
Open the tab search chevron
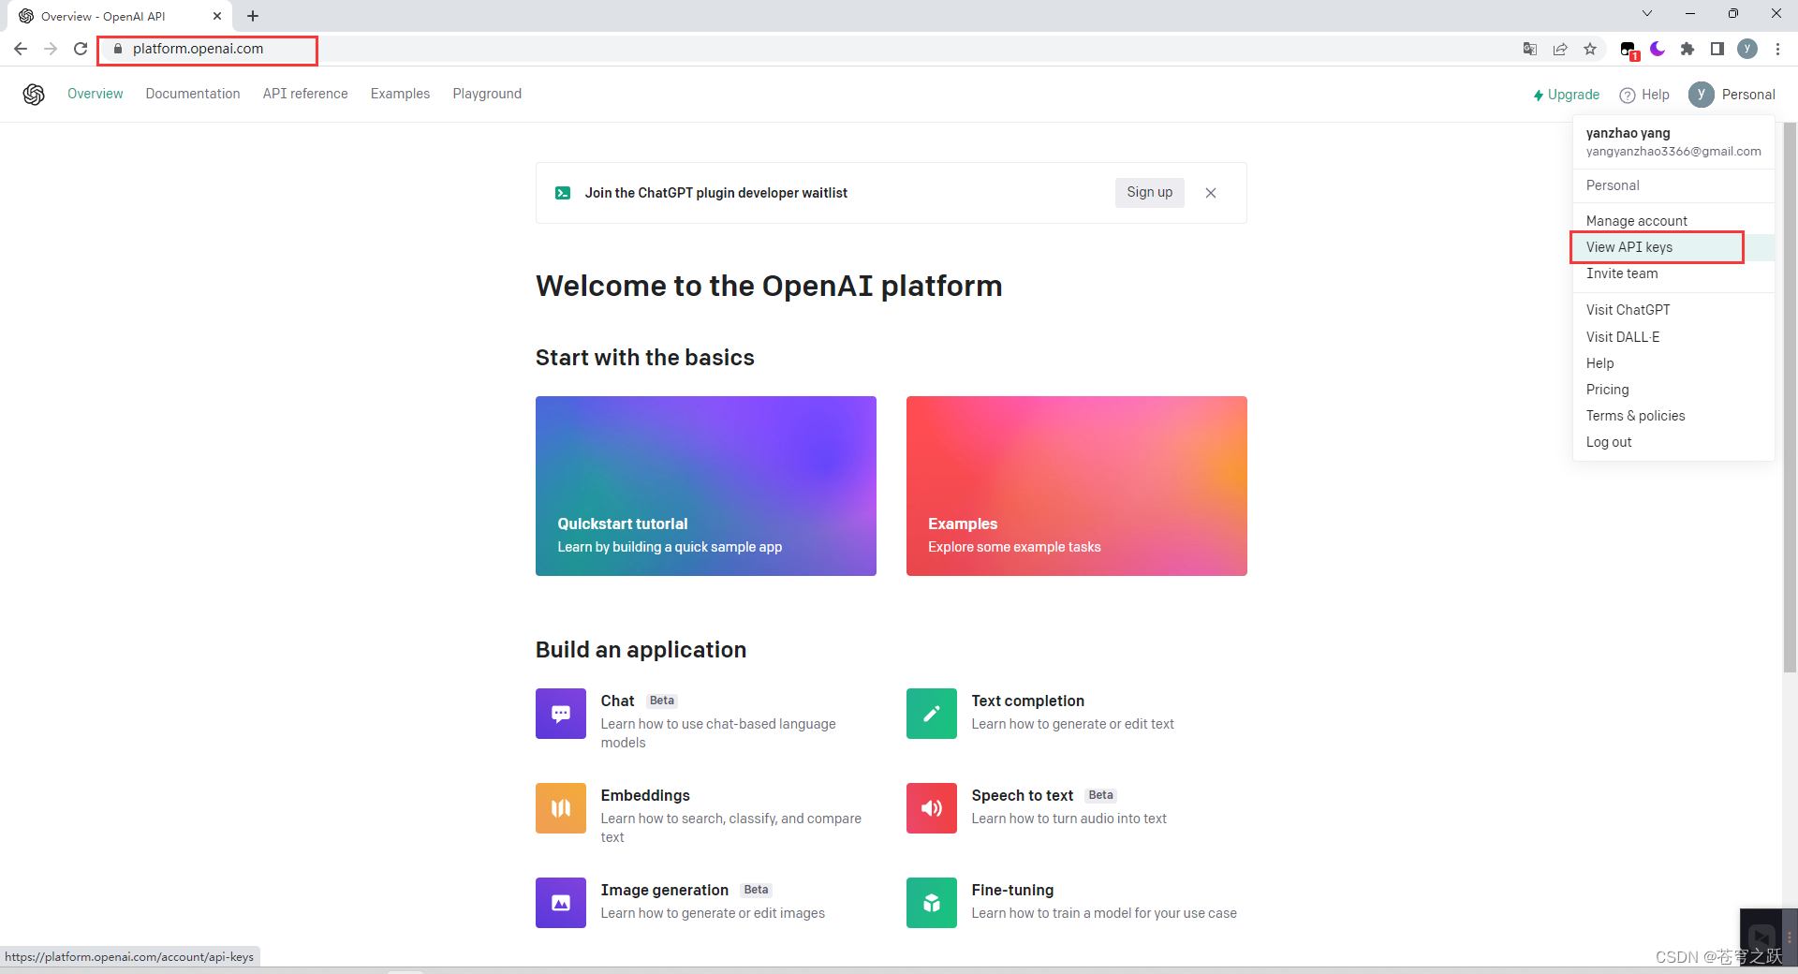[x=1647, y=13]
